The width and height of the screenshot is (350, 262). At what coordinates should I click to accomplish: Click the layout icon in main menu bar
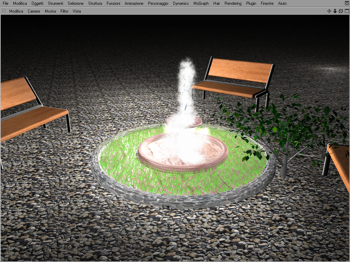(347, 3)
